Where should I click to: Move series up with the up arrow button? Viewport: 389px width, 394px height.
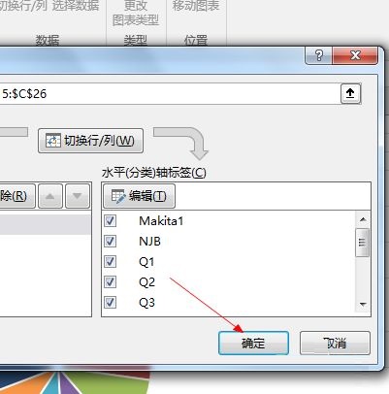click(x=50, y=196)
